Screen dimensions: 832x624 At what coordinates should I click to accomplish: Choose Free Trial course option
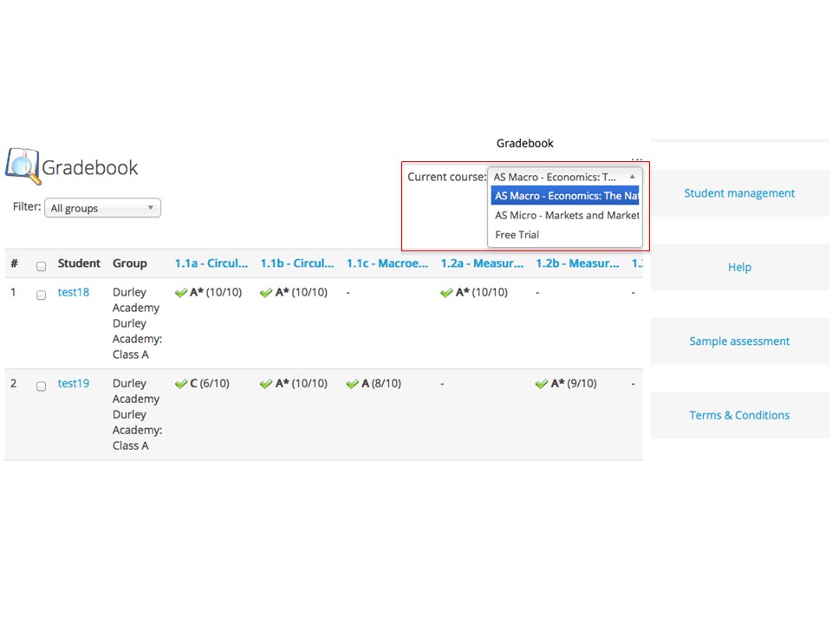(565, 235)
